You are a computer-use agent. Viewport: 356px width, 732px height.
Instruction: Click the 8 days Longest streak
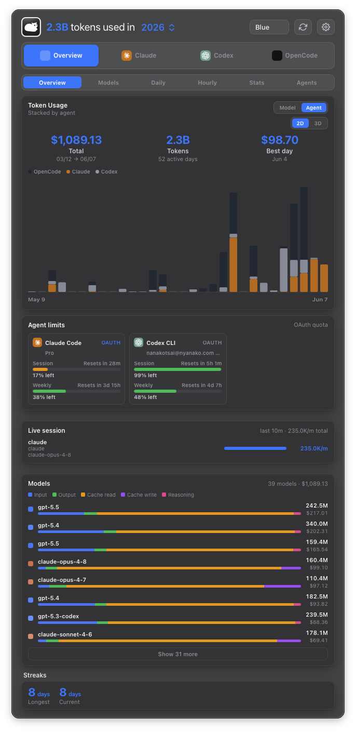[x=39, y=696]
